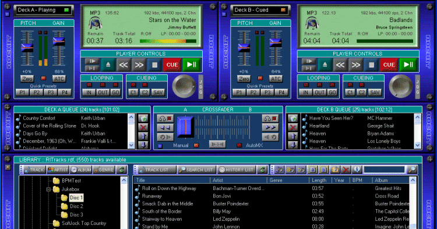Enable AutoMX crossfade mode indicator
This screenshot has width=437, height=229.
click(239, 145)
